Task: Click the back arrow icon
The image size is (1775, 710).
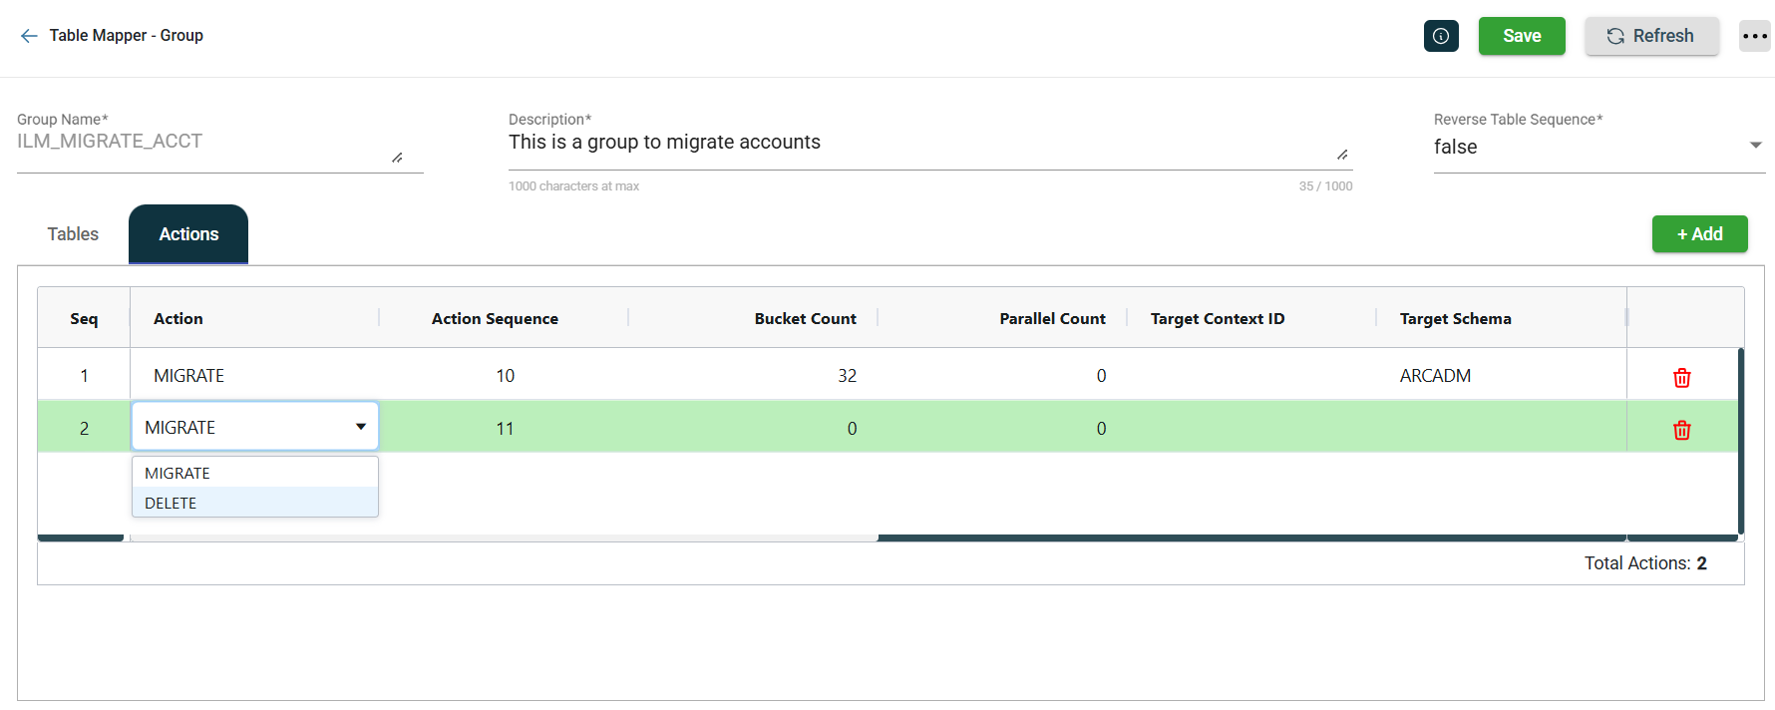Action: tap(29, 36)
